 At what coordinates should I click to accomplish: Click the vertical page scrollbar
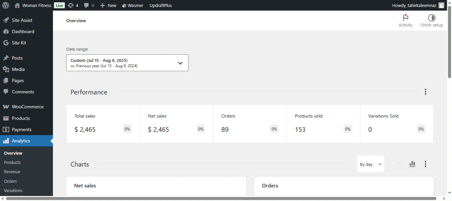[449, 44]
